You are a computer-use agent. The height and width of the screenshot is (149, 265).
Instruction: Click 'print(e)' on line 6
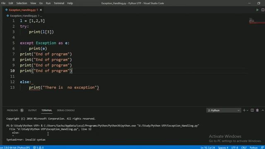38,49
